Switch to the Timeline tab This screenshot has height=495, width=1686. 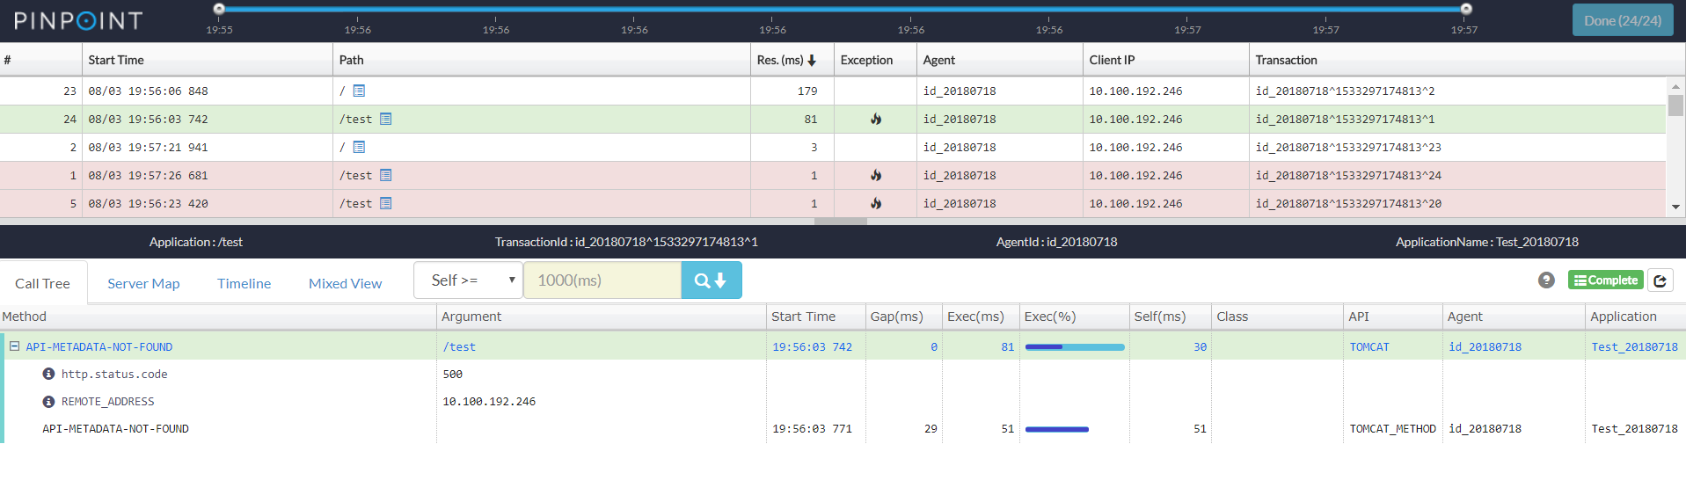pyautogui.click(x=244, y=283)
